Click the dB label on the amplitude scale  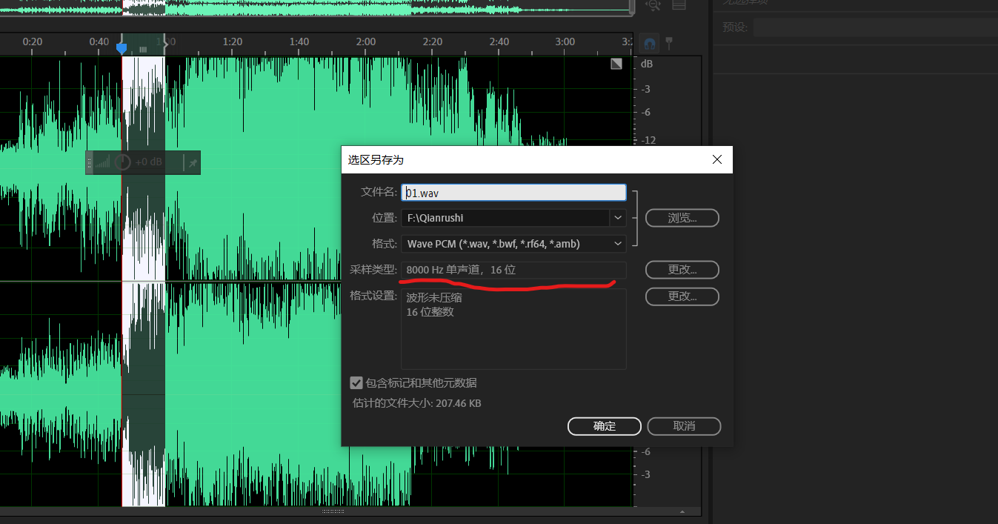[647, 64]
